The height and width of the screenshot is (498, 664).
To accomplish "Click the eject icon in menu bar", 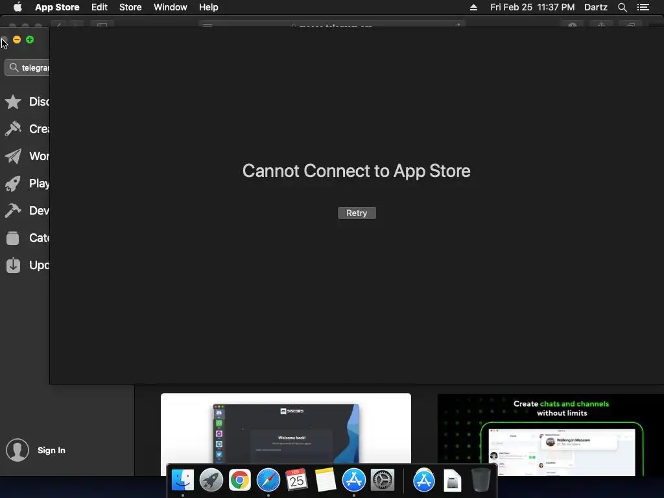I will click(x=473, y=7).
